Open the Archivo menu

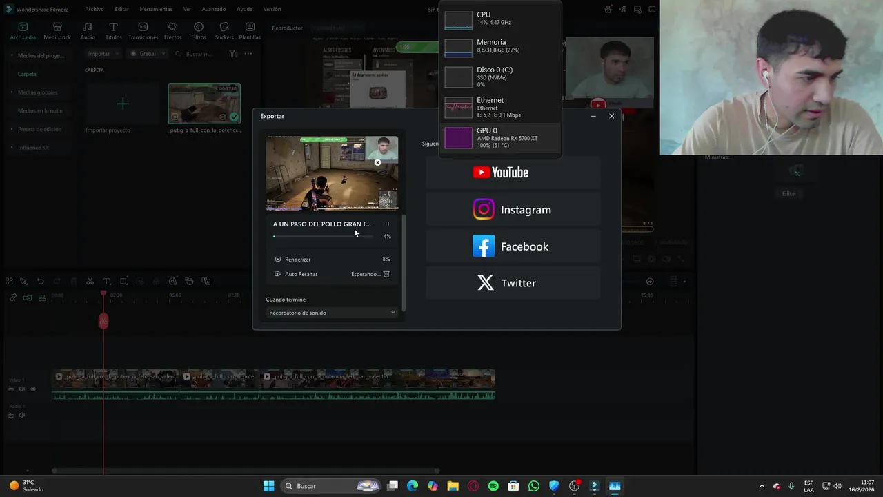pos(95,10)
